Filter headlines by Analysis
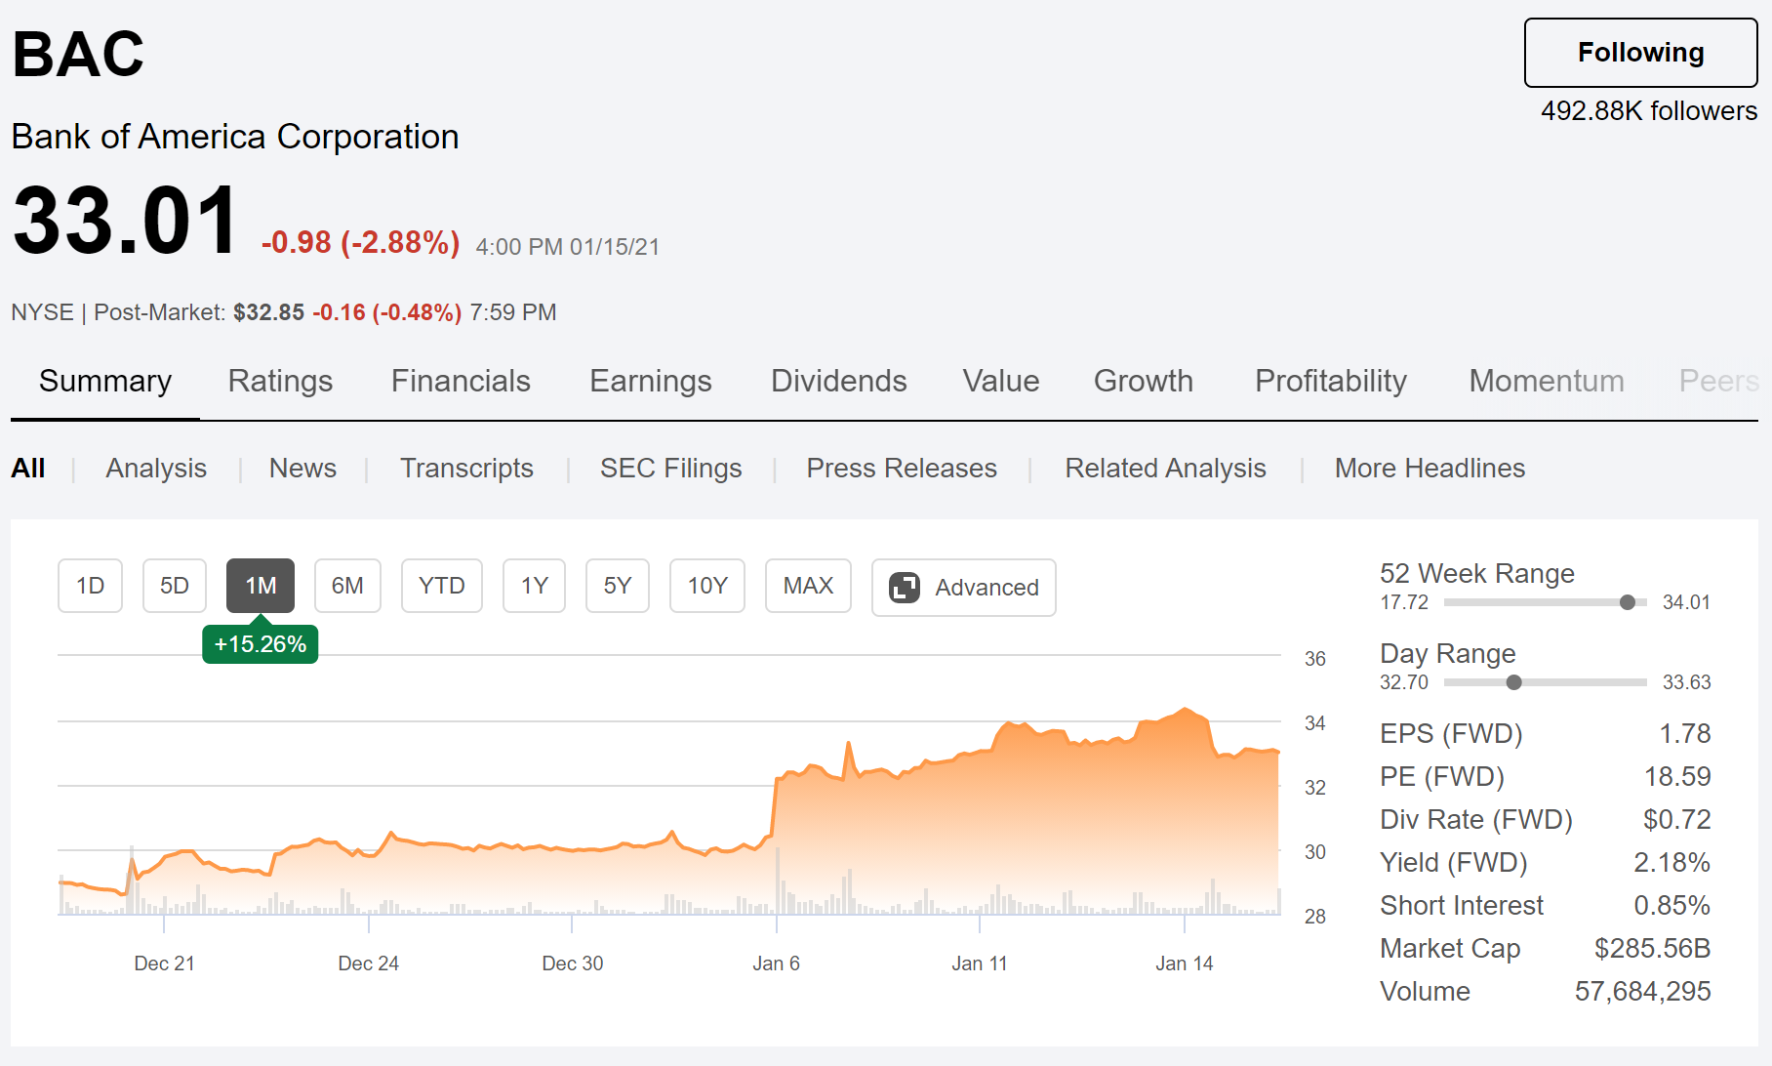This screenshot has height=1066, width=1772. [x=156, y=469]
